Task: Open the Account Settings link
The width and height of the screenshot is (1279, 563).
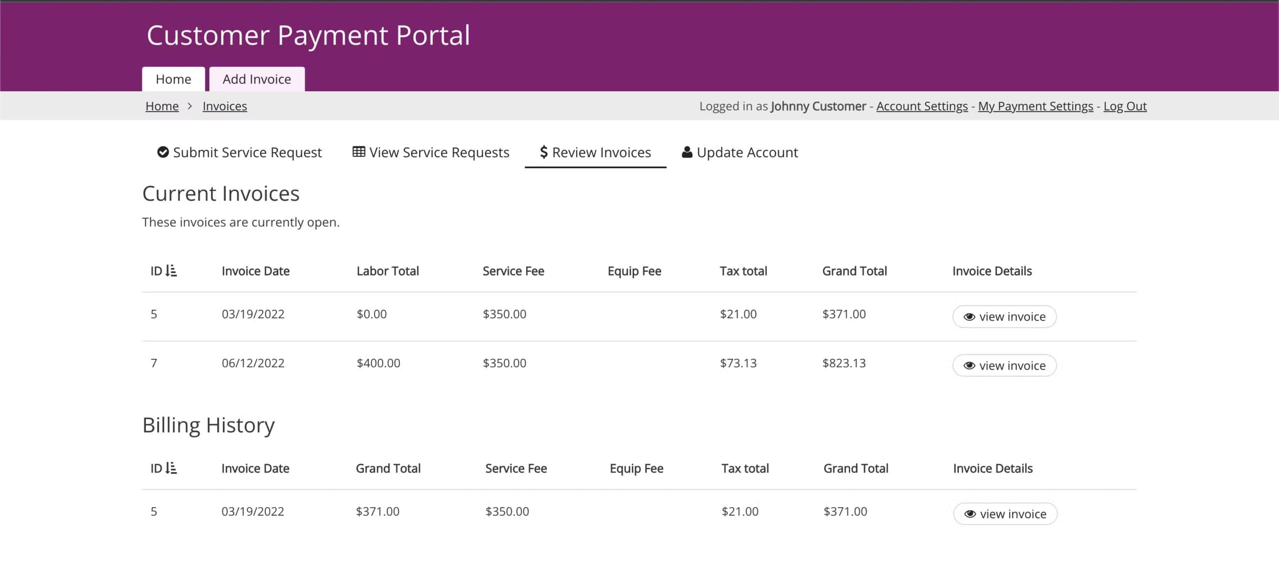Action: [x=922, y=106]
